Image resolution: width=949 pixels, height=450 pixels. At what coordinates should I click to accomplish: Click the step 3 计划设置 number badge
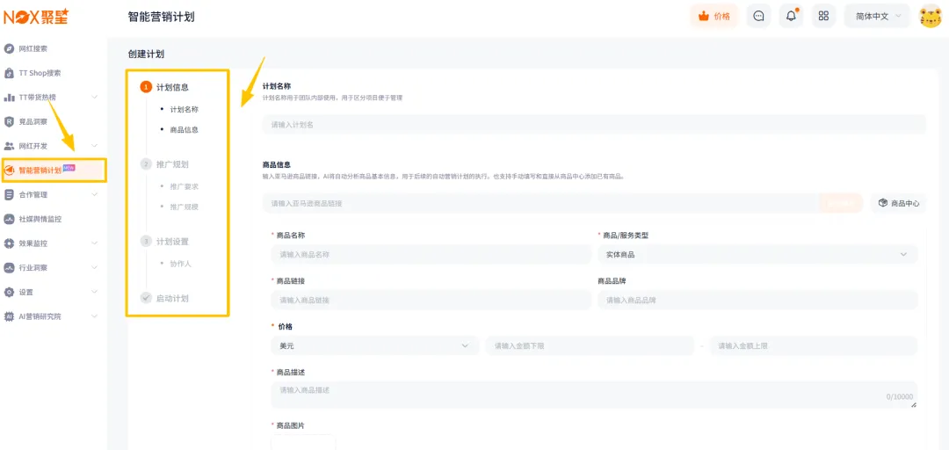[x=146, y=241]
